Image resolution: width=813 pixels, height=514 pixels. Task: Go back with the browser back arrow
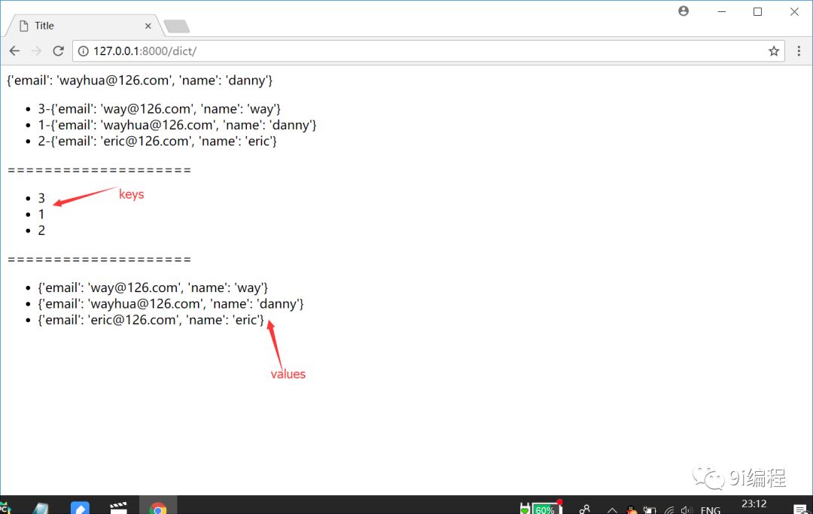pyautogui.click(x=14, y=50)
